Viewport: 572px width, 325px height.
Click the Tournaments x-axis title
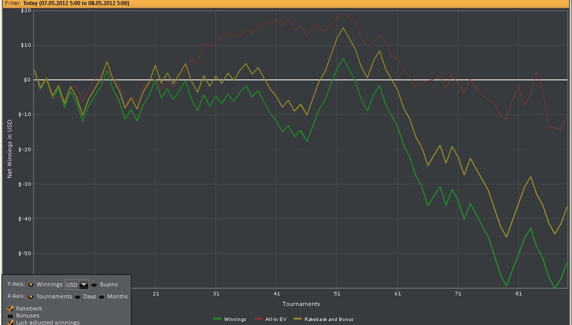click(x=301, y=304)
